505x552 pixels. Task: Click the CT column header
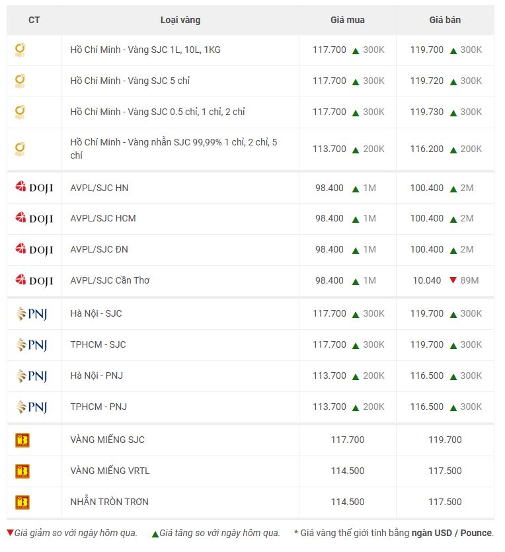tap(34, 20)
